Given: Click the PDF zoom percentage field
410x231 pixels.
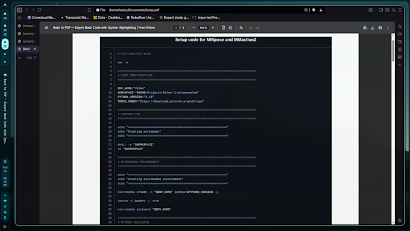Looking at the screenshot, I should pyautogui.click(x=203, y=28).
